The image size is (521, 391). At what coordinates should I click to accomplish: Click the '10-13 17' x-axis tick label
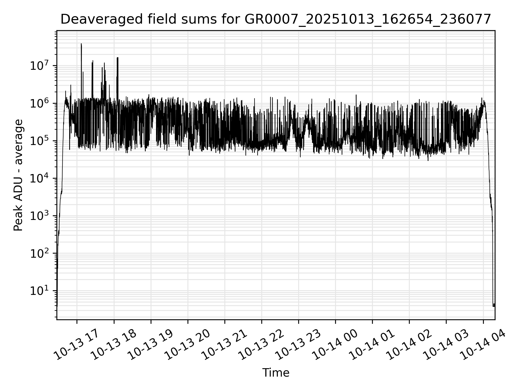pos(76,345)
